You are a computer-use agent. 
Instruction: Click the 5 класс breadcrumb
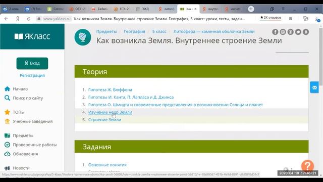coord(159,31)
